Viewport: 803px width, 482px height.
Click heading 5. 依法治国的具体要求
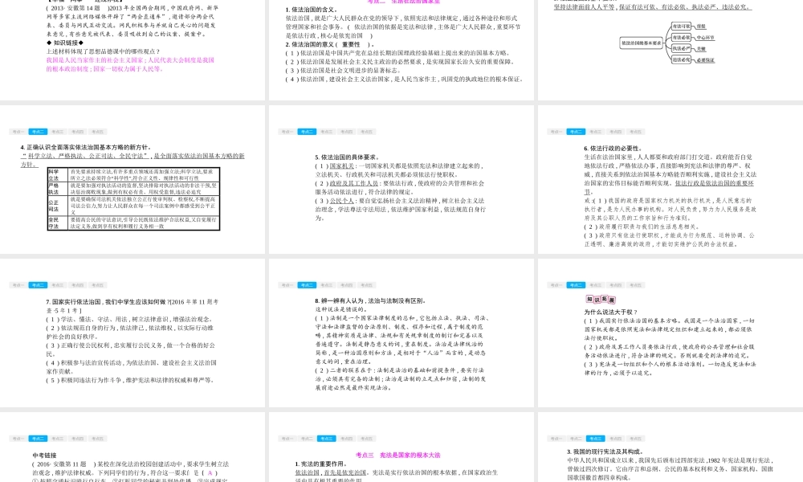(x=347, y=157)
